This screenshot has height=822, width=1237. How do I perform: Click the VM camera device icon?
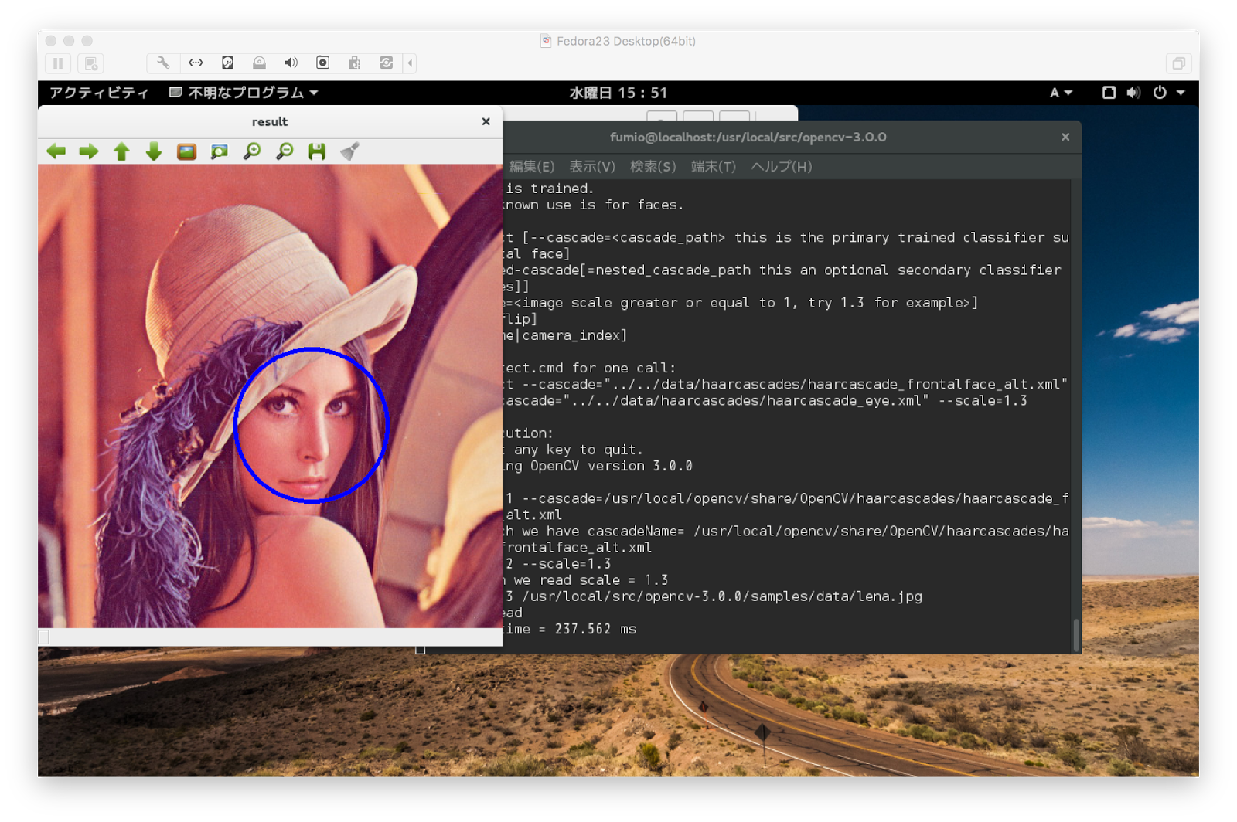pos(322,63)
